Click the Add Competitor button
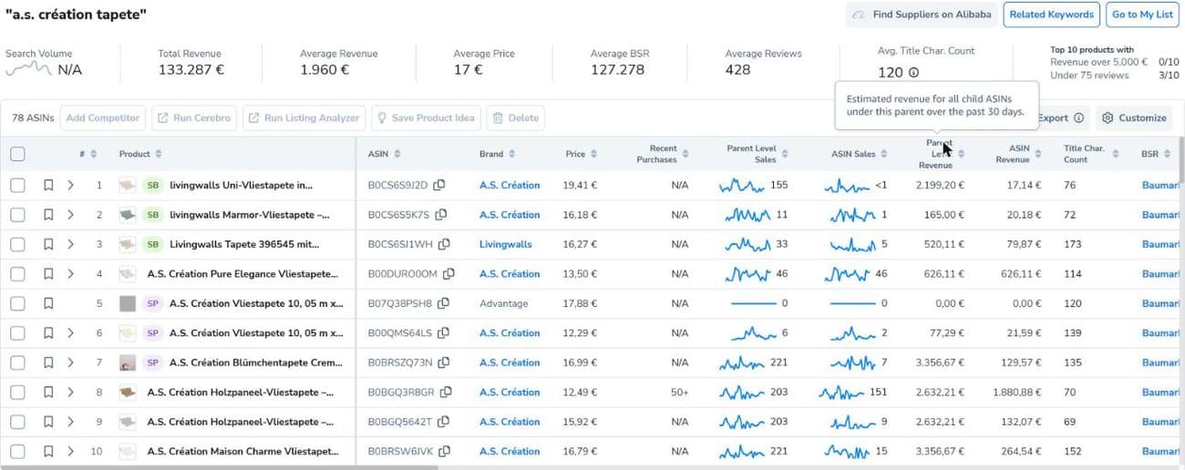 point(103,117)
